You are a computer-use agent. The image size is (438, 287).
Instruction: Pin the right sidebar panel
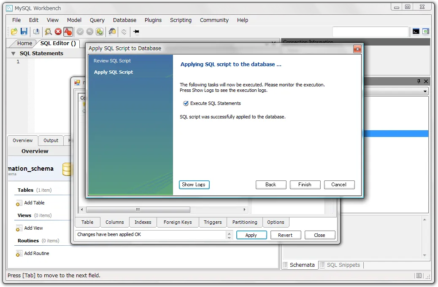point(419,81)
